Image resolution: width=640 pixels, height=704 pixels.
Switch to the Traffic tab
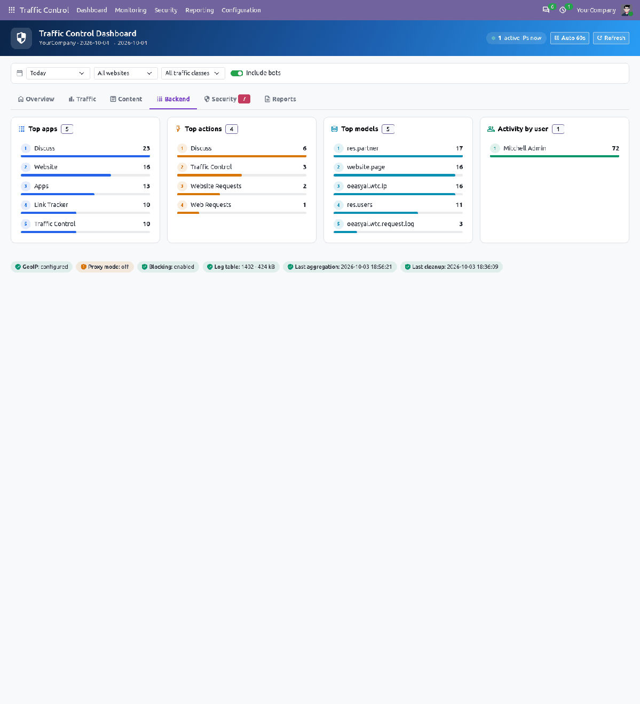(x=83, y=99)
